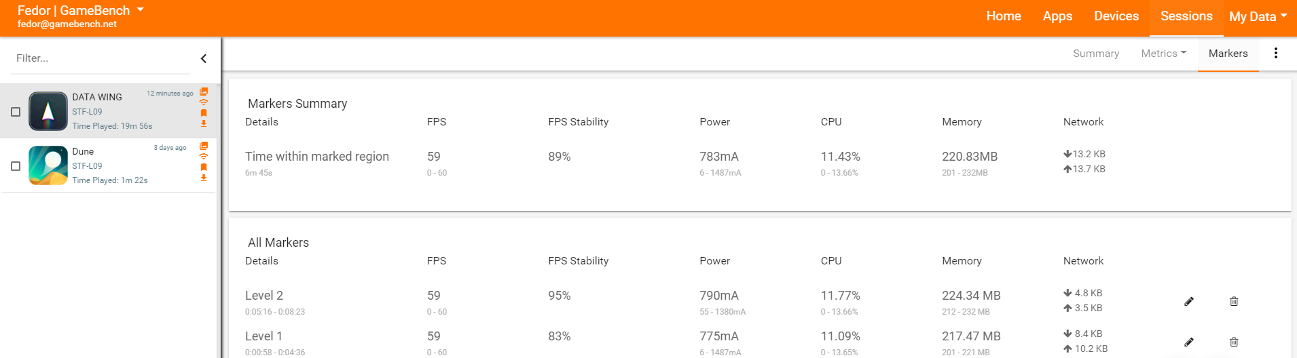The image size is (1297, 358).
Task: Expand the Metrics dropdown
Action: [1163, 54]
